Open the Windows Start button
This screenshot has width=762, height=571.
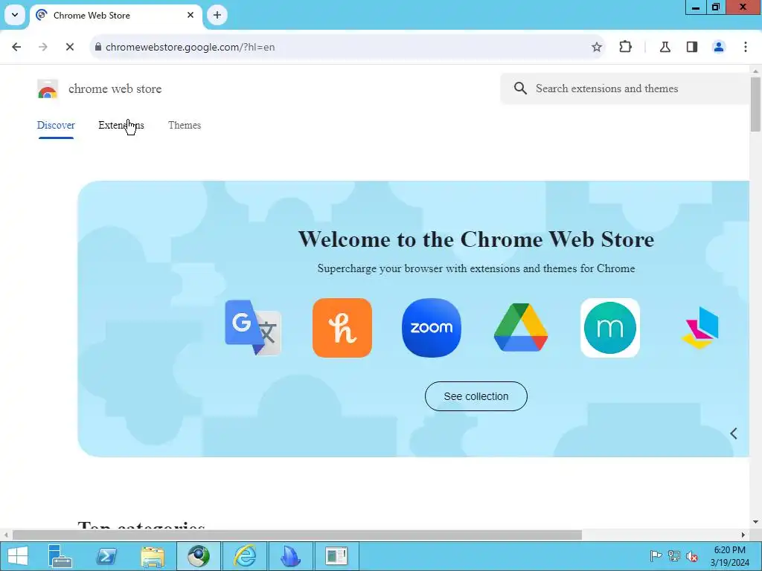[18, 556]
